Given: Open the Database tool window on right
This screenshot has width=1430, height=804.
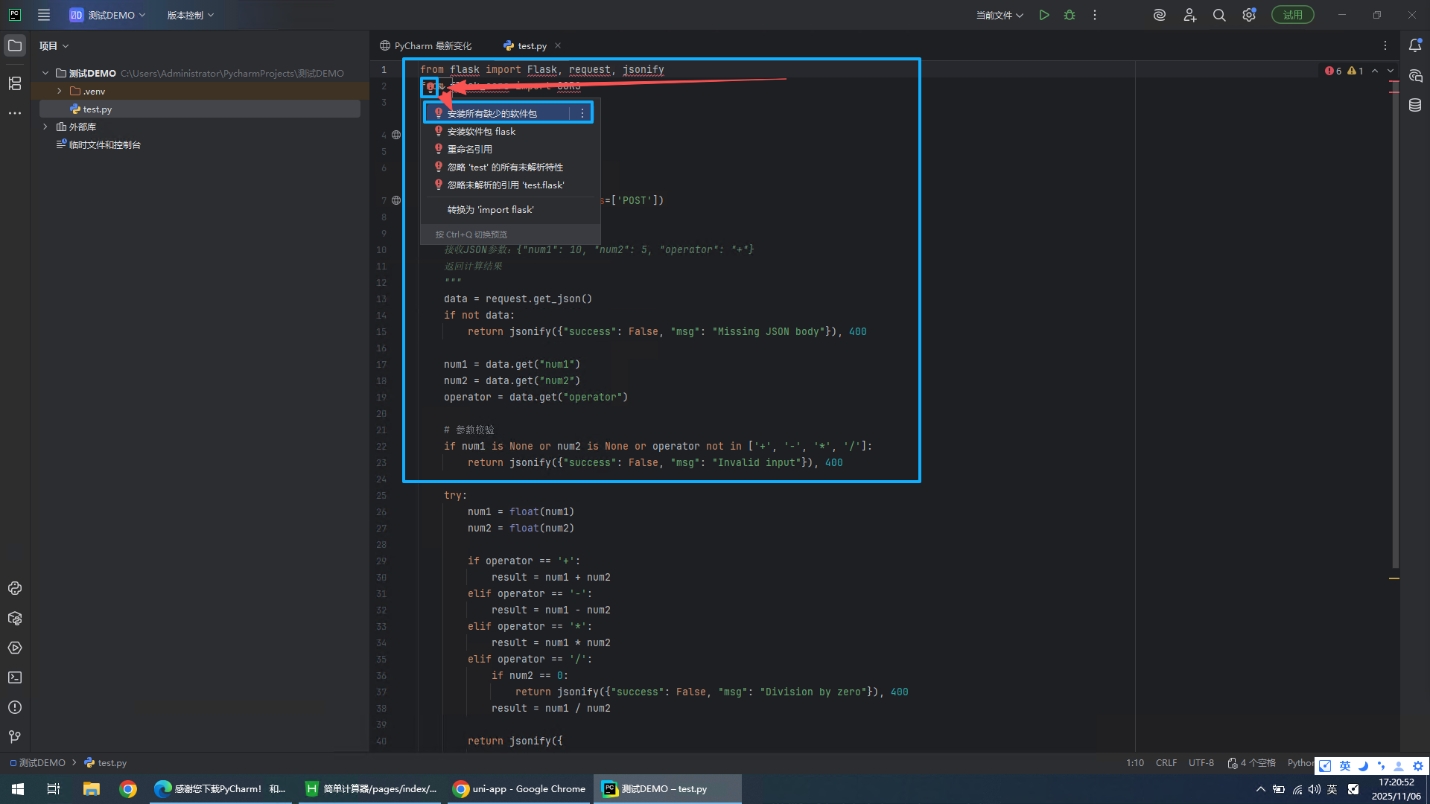Looking at the screenshot, I should point(1415,106).
